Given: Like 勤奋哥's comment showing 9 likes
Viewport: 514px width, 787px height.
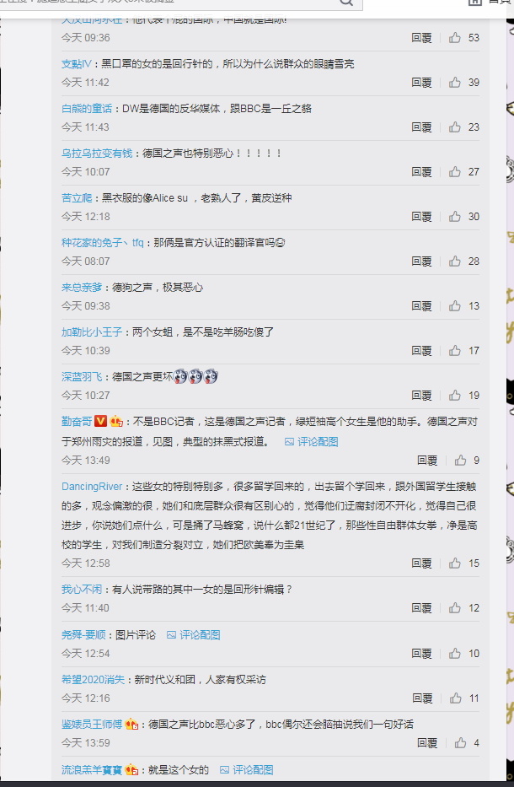Looking at the screenshot, I should (x=460, y=461).
